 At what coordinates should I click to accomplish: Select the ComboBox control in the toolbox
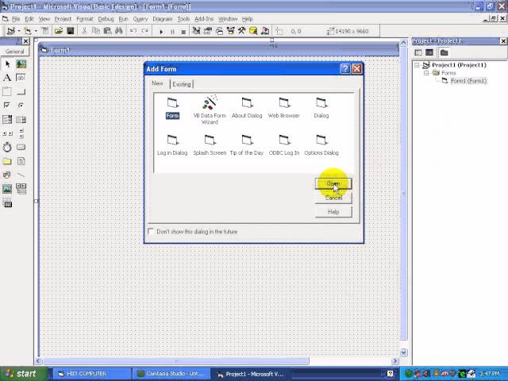coord(7,120)
